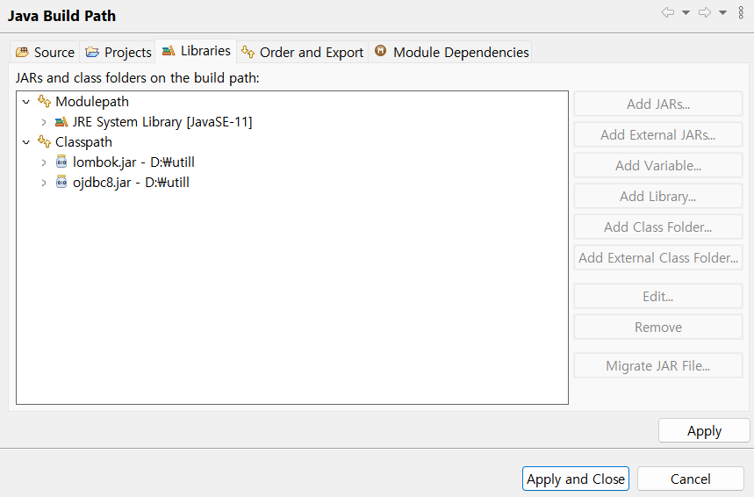The height and width of the screenshot is (497, 754).
Task: Click the Add Variable... button
Action: [x=657, y=165]
